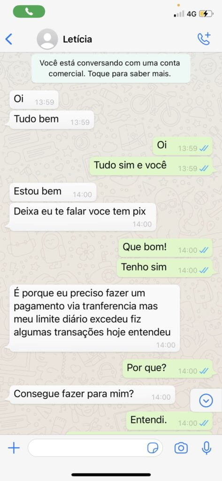Tap the microphone voice message icon
The height and width of the screenshot is (481, 222).
tap(207, 448)
